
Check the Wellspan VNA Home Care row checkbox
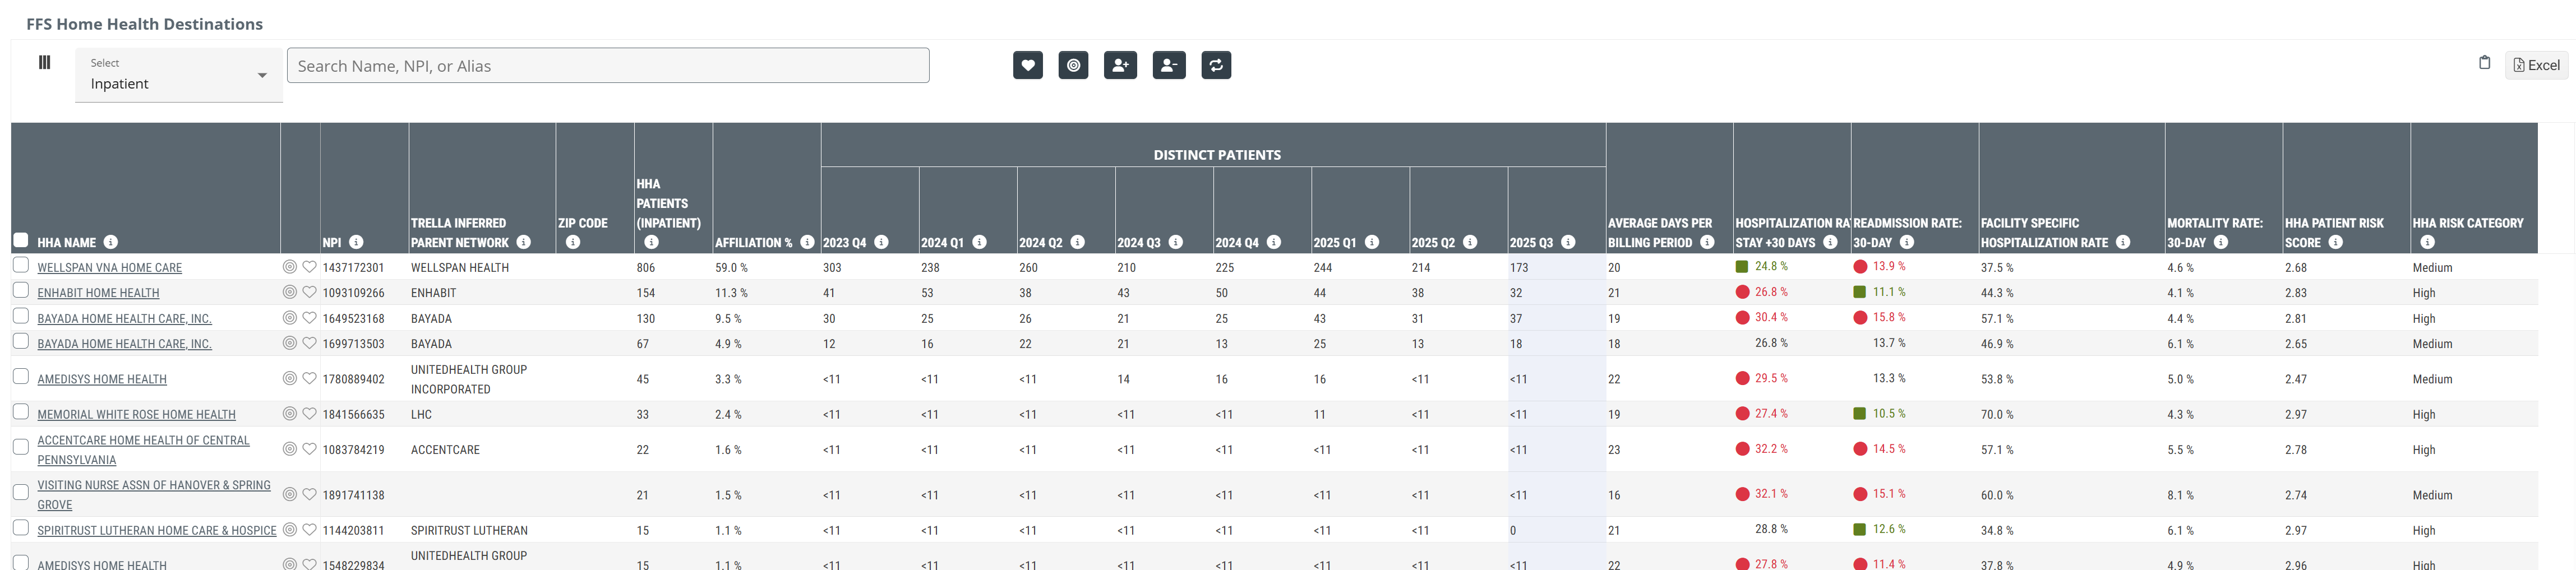click(21, 265)
